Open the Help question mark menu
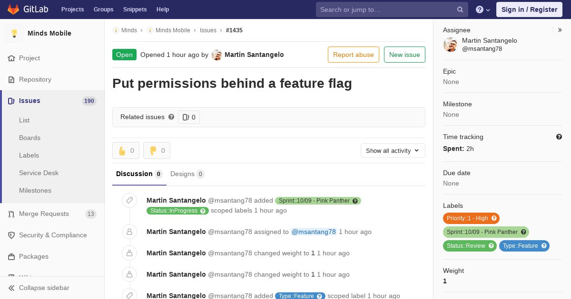 pos(483,9)
